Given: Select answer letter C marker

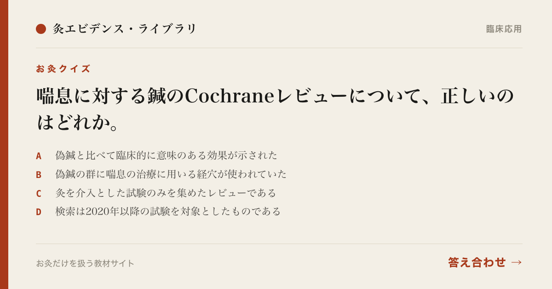Looking at the screenshot, I should coord(39,194).
